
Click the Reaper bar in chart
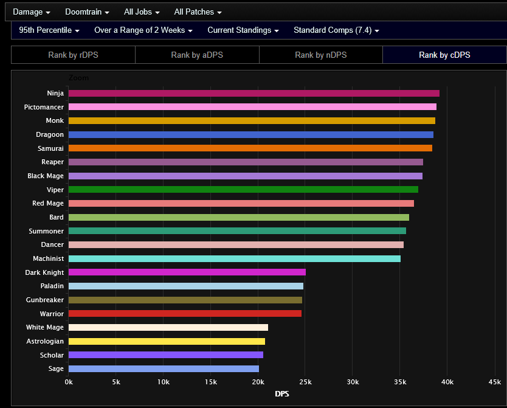(x=246, y=162)
